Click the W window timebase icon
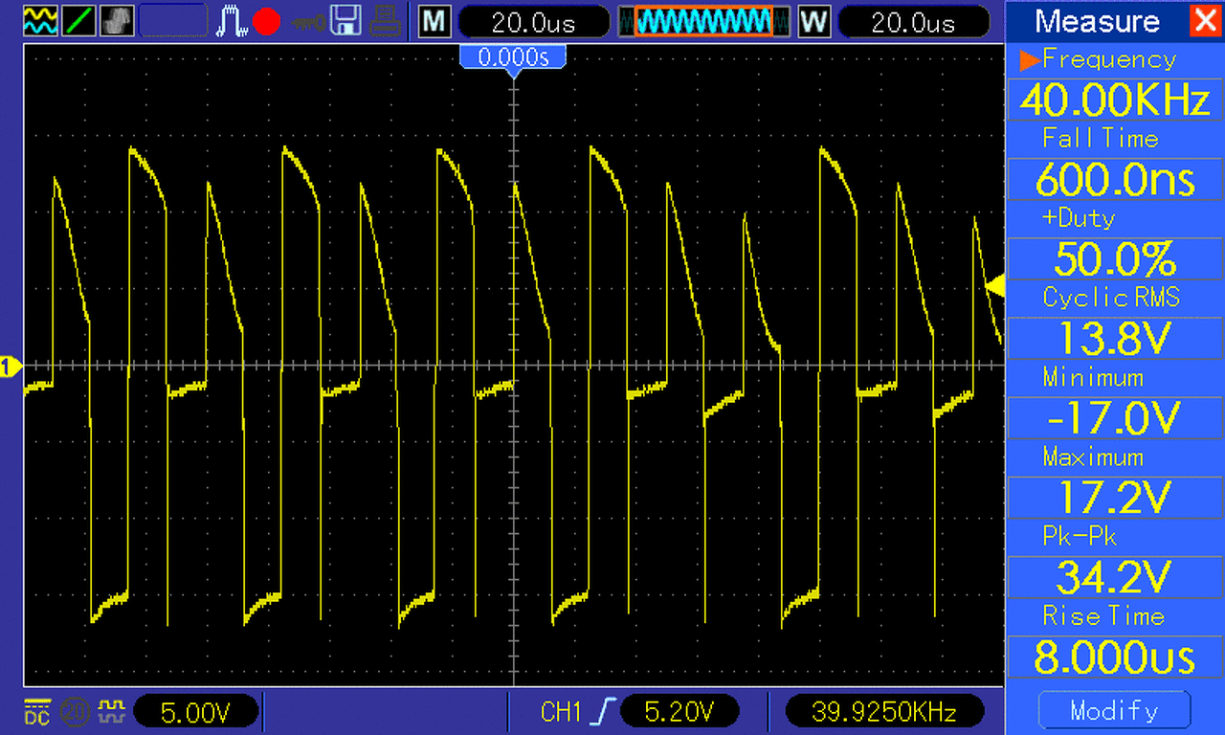Viewport: 1225px width, 735px height. pos(814,21)
